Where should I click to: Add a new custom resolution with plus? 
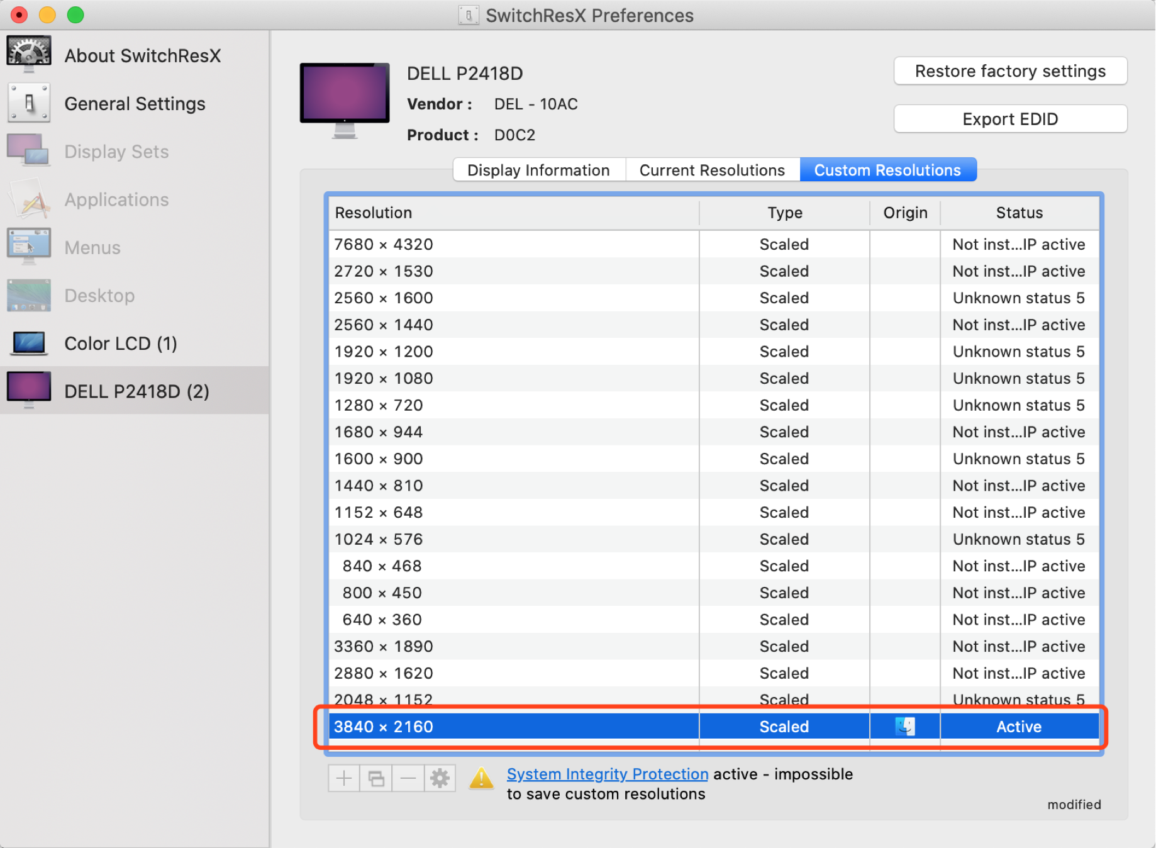[x=344, y=779]
